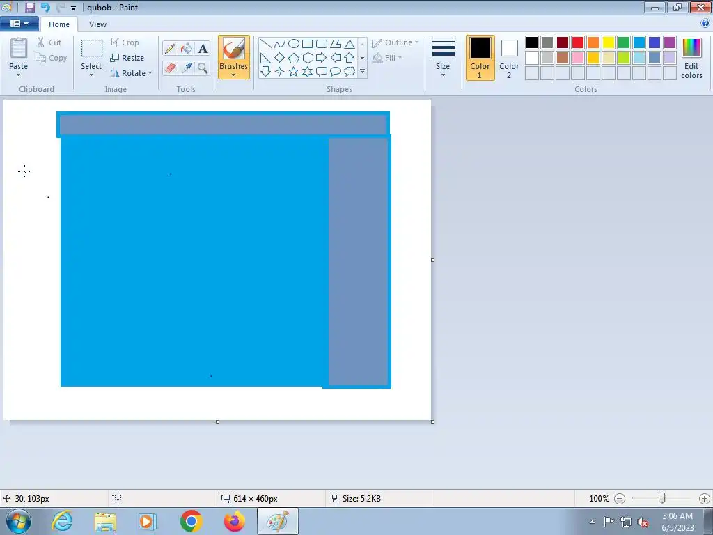Open the Paste dropdown arrow
Image resolution: width=713 pixels, height=535 pixels.
[x=18, y=75]
